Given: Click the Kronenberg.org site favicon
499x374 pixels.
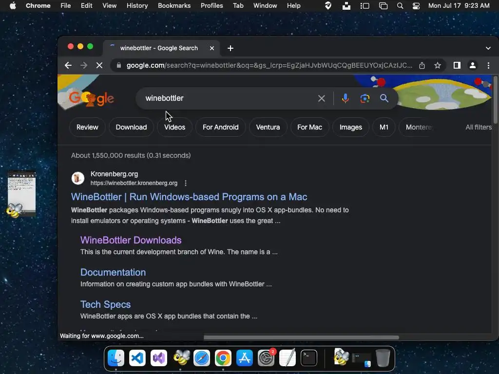Looking at the screenshot, I should 77,178.
